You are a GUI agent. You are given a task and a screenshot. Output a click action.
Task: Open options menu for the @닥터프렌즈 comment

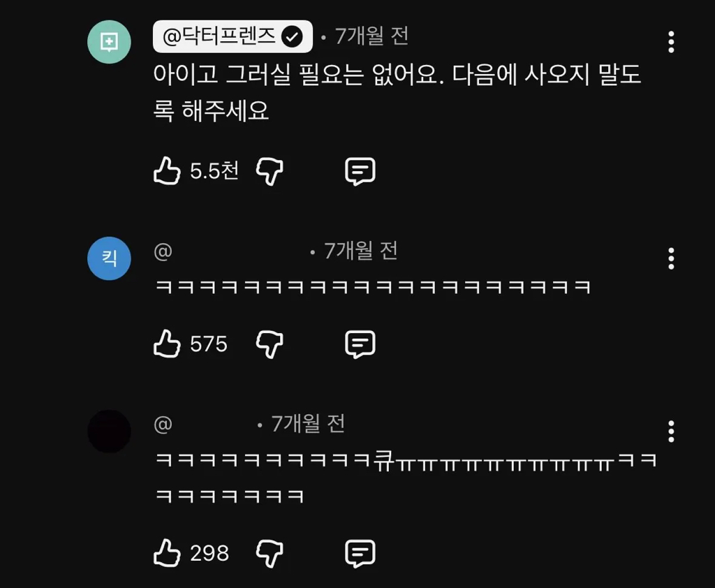(670, 43)
